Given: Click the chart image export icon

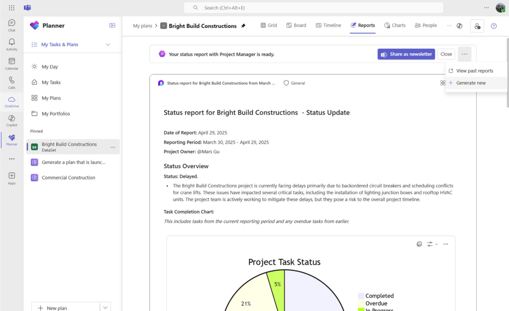Looking at the screenshot, I should click(419, 244).
